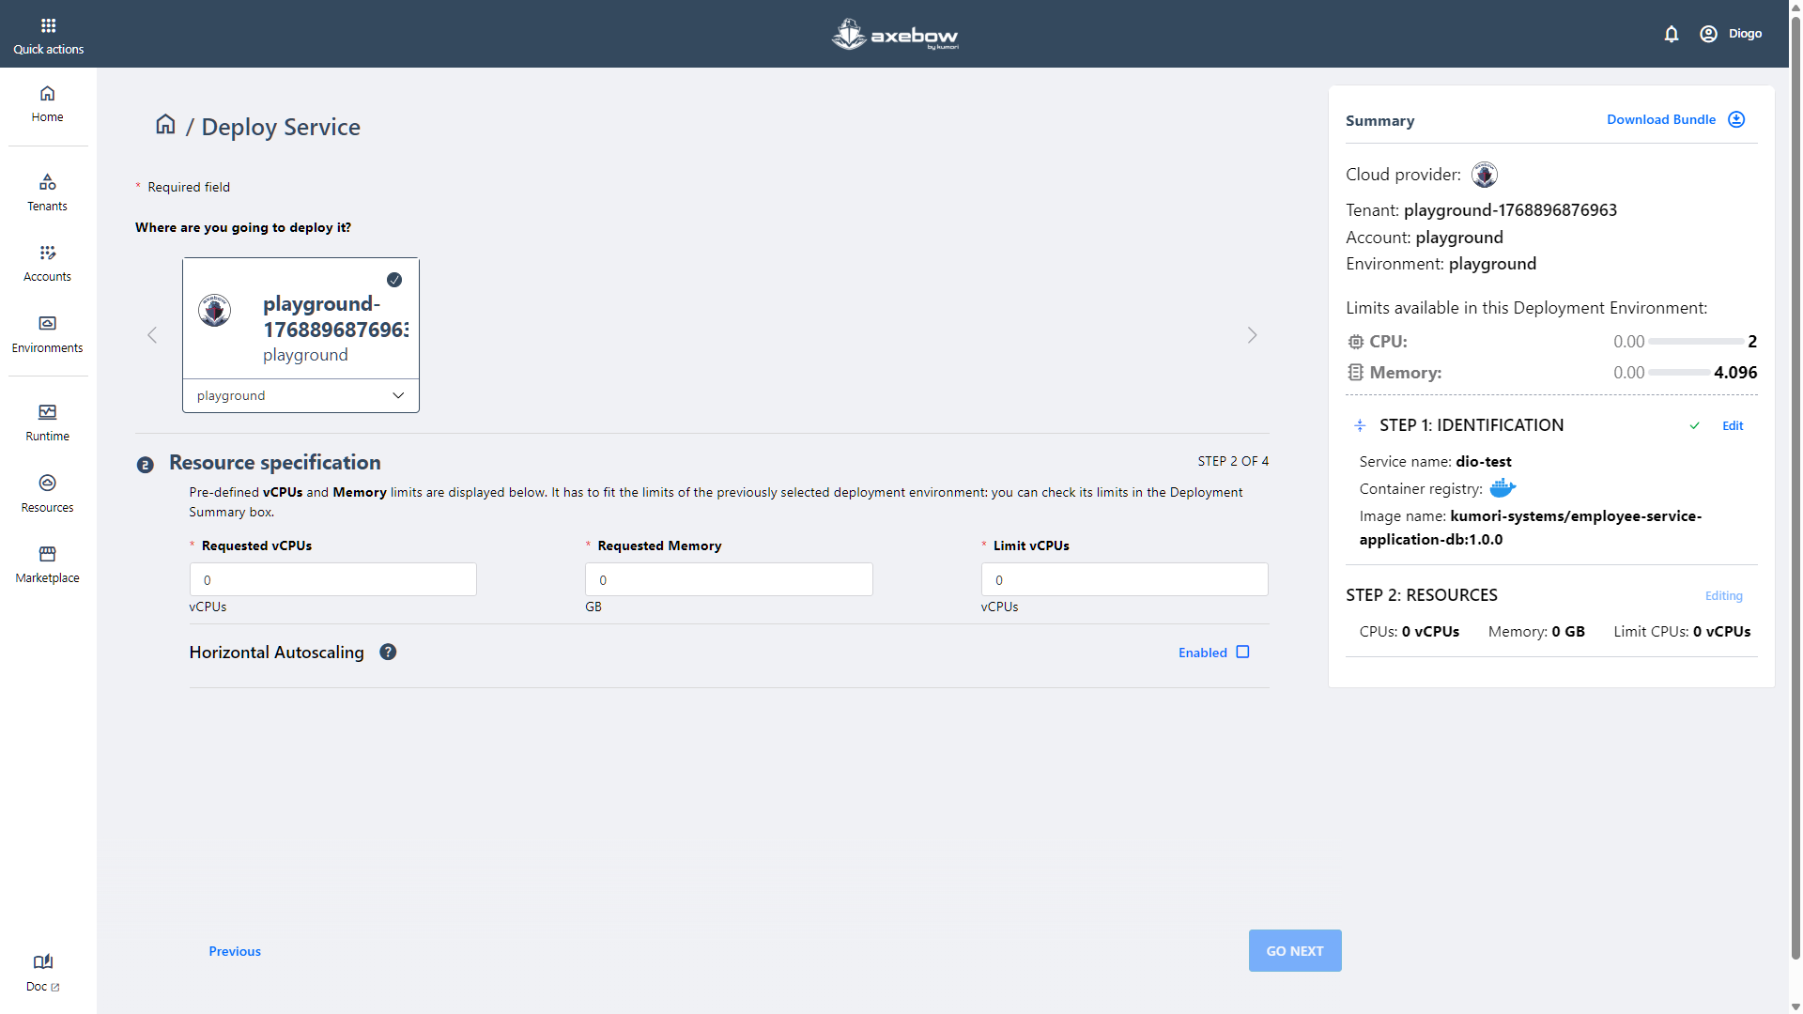Click the home breadcrumb icon
Viewport: 1803px width, 1014px height.
[165, 125]
